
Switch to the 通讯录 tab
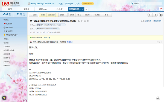26,9
